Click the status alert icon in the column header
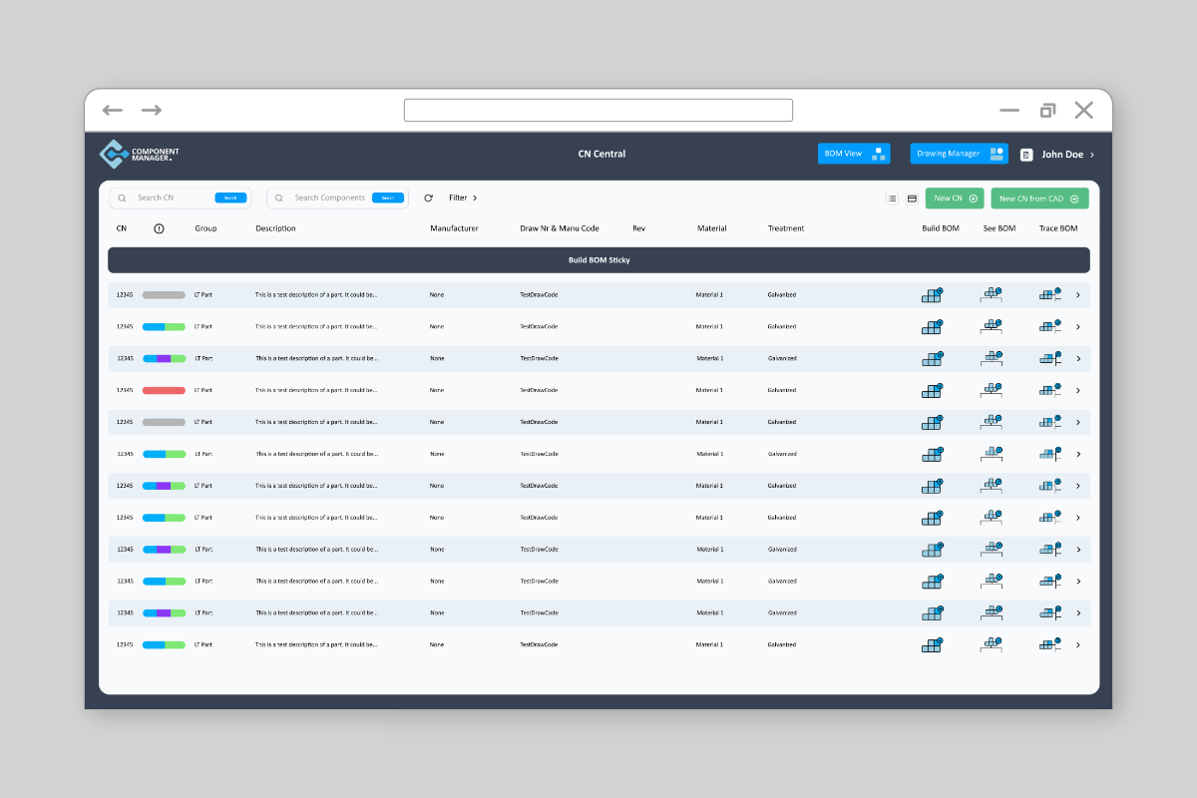The image size is (1197, 798). pos(160,228)
